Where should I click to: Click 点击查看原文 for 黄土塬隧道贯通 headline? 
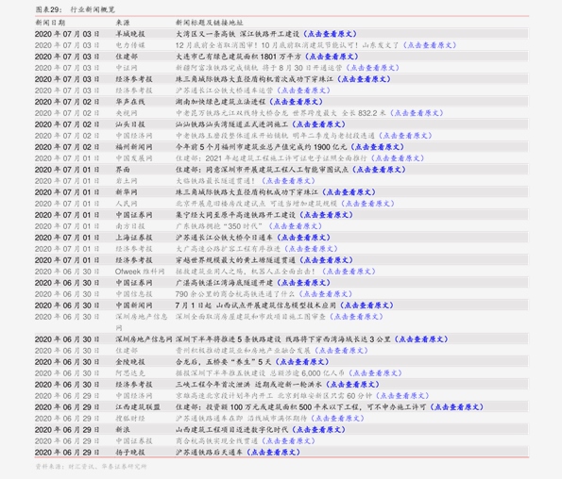click(x=326, y=260)
